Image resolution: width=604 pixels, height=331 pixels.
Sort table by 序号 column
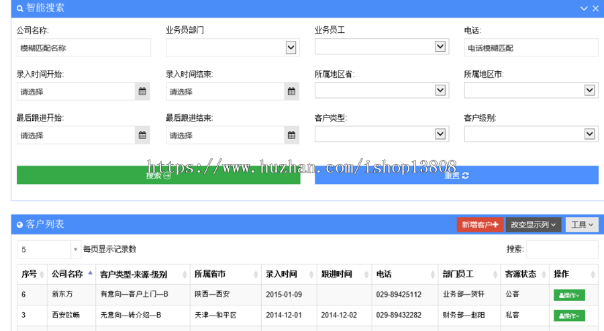32,274
